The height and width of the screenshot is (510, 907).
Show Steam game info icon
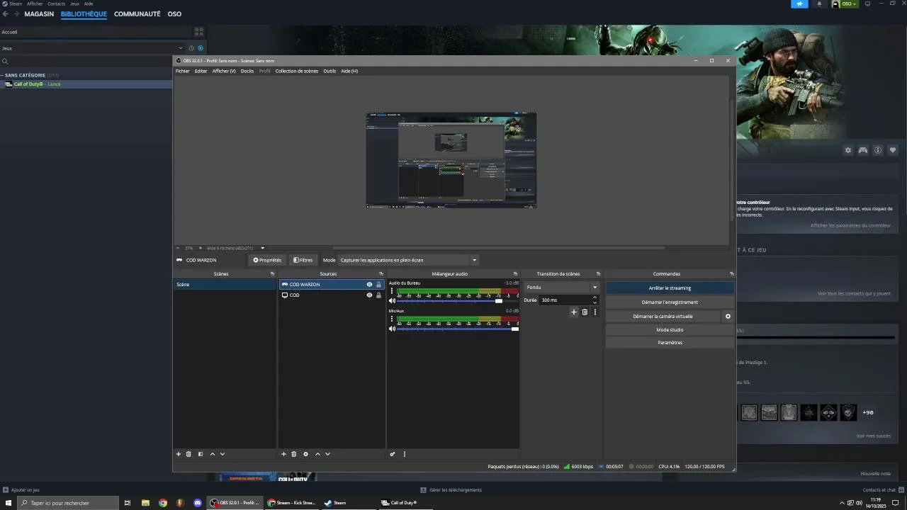click(x=878, y=150)
